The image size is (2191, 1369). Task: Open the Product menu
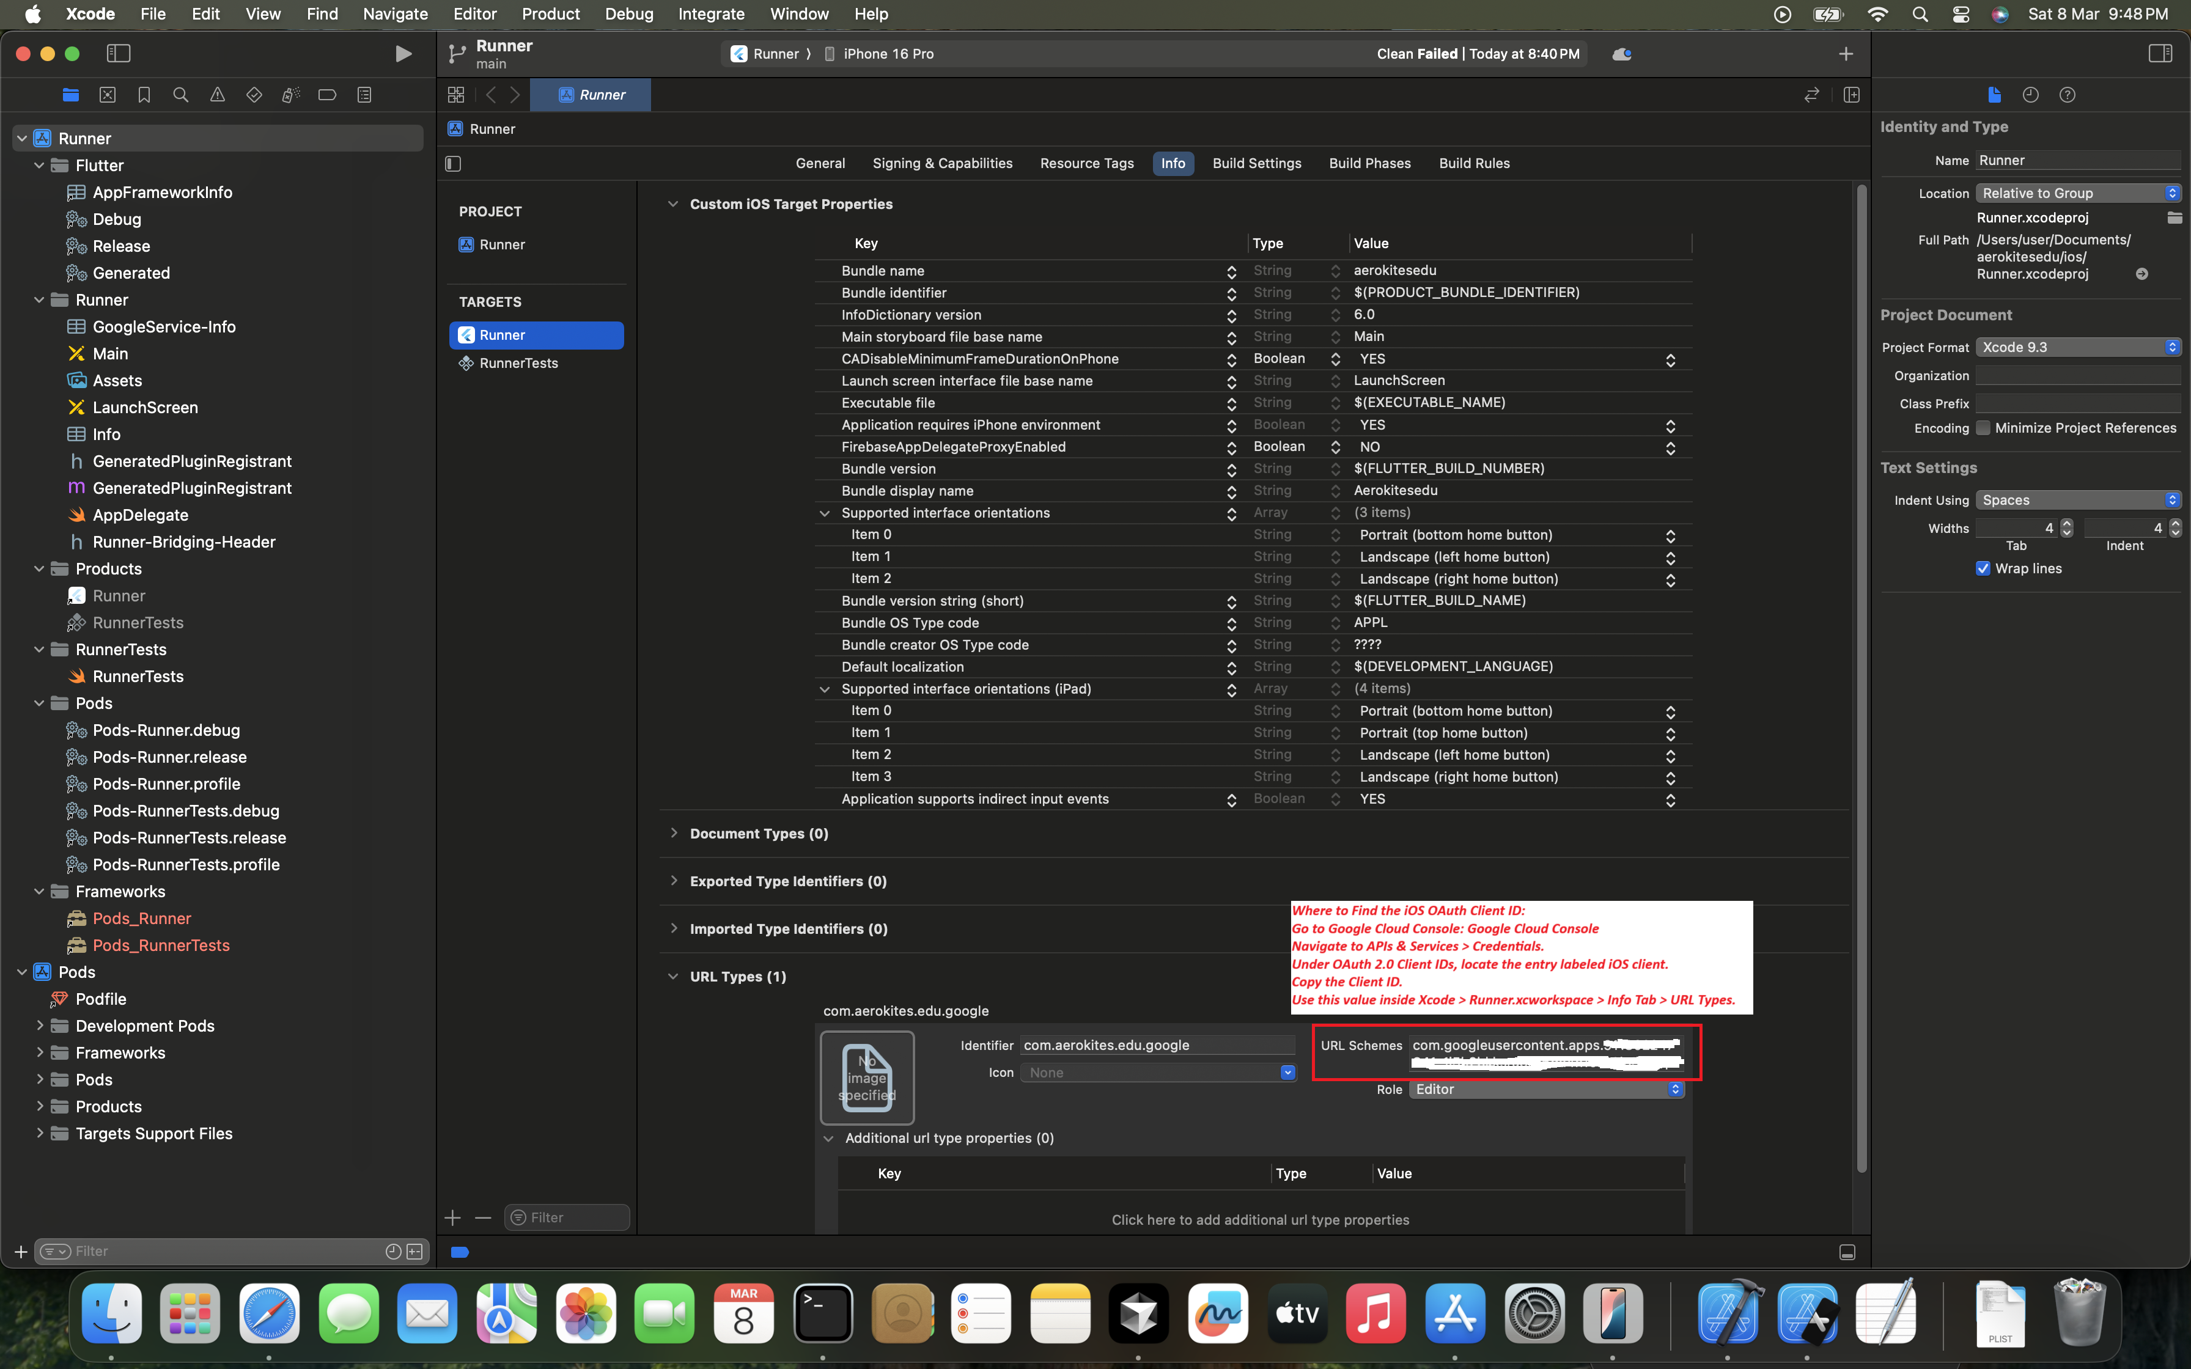[550, 15]
